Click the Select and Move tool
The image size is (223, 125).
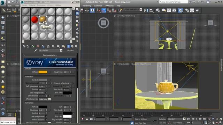point(87,10)
